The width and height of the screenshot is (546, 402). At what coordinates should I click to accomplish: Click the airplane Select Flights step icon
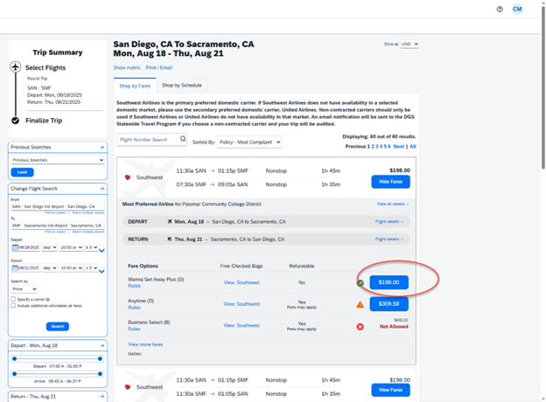coord(16,66)
